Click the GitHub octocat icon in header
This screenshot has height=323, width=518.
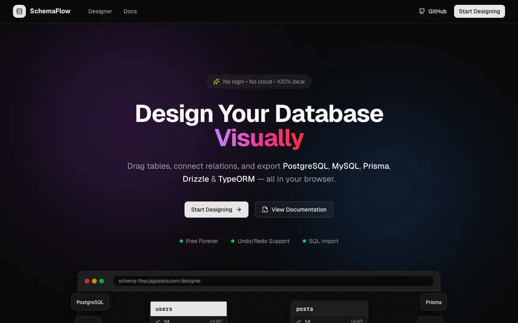point(422,11)
